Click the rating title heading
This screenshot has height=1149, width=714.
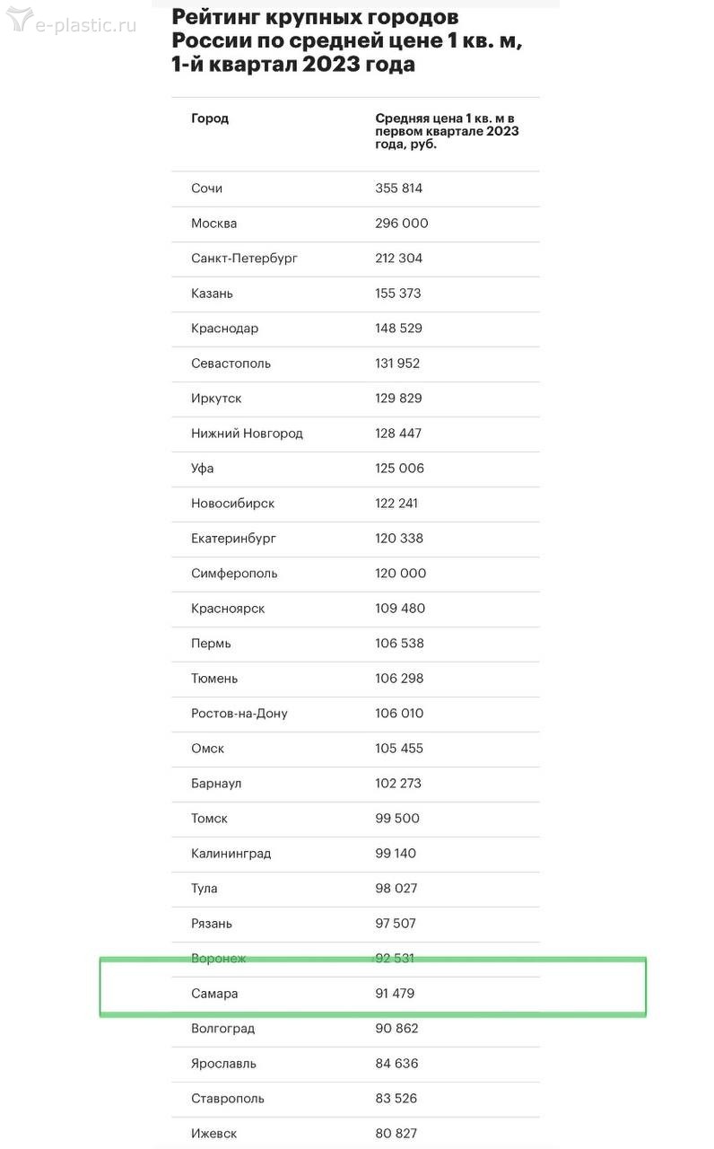(x=346, y=40)
